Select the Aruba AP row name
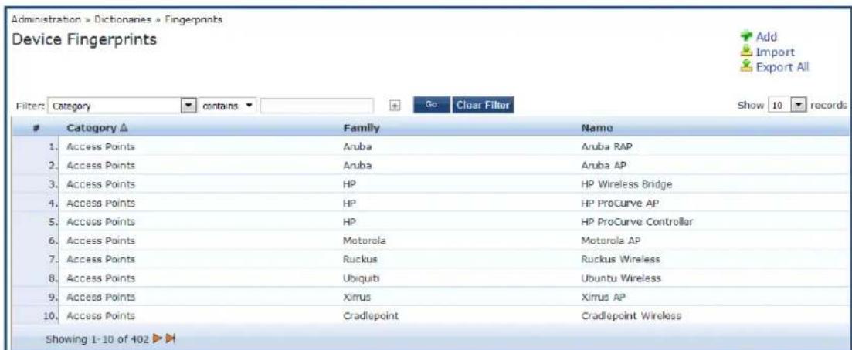 point(604,166)
